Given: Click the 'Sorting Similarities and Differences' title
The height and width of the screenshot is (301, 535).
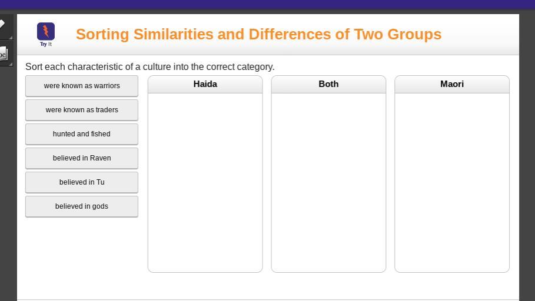Looking at the screenshot, I should (x=258, y=34).
